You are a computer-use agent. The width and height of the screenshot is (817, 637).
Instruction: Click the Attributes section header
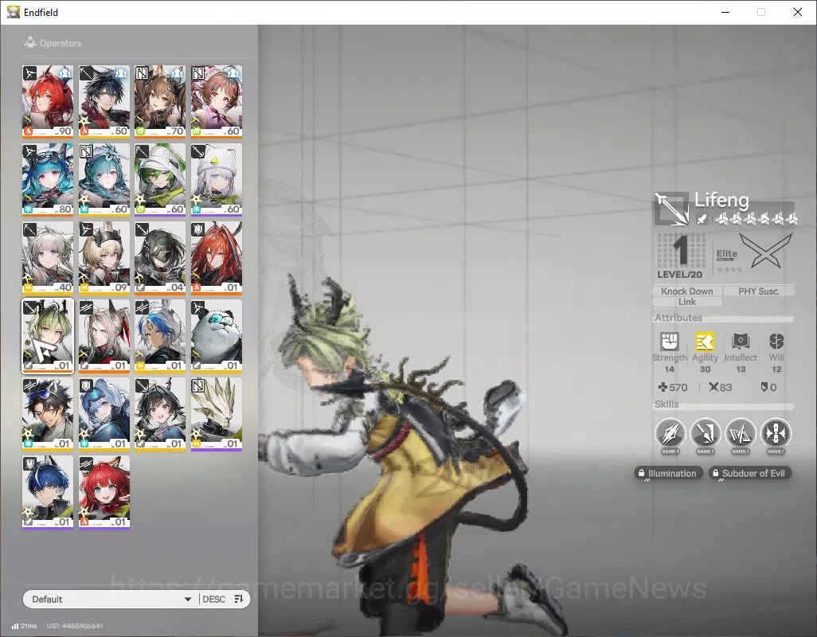678,317
